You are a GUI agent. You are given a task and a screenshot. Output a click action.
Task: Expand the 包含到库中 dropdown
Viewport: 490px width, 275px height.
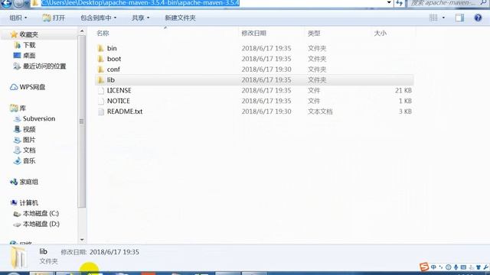(99, 18)
